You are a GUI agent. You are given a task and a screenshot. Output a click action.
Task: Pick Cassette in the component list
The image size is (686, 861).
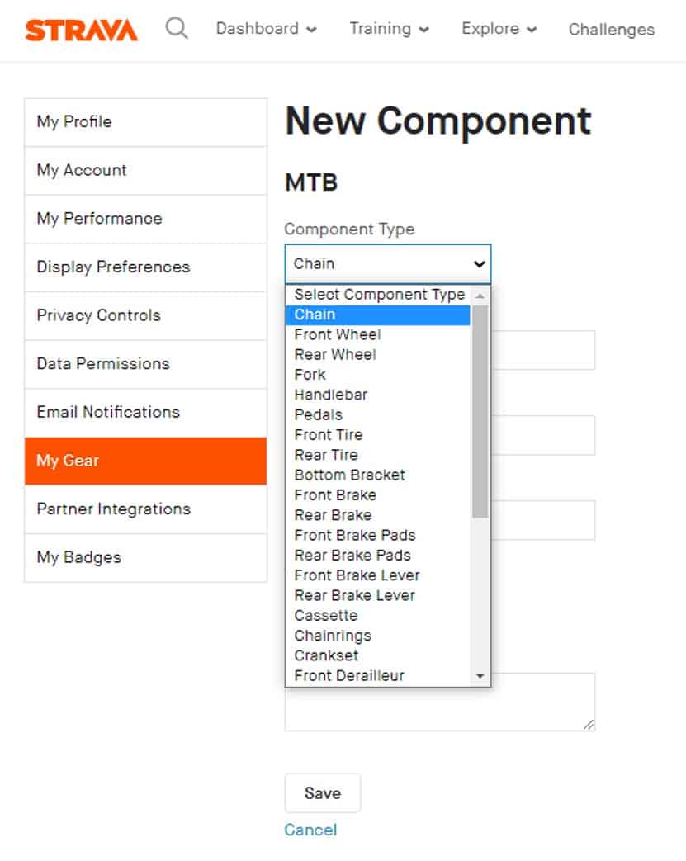(326, 615)
